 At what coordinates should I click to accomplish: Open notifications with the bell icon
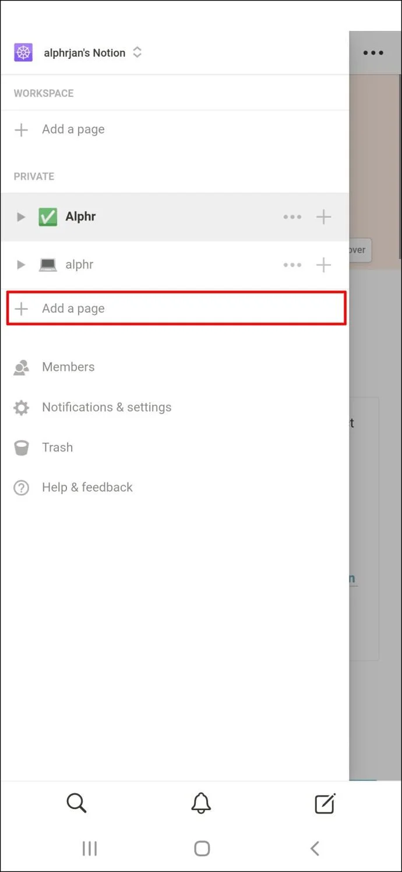coord(201,803)
